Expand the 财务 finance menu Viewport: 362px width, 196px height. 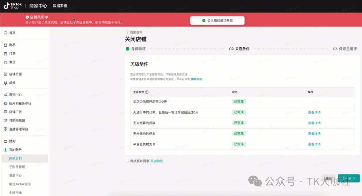[12, 141]
